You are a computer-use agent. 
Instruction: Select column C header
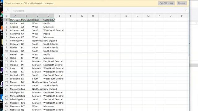37,16
